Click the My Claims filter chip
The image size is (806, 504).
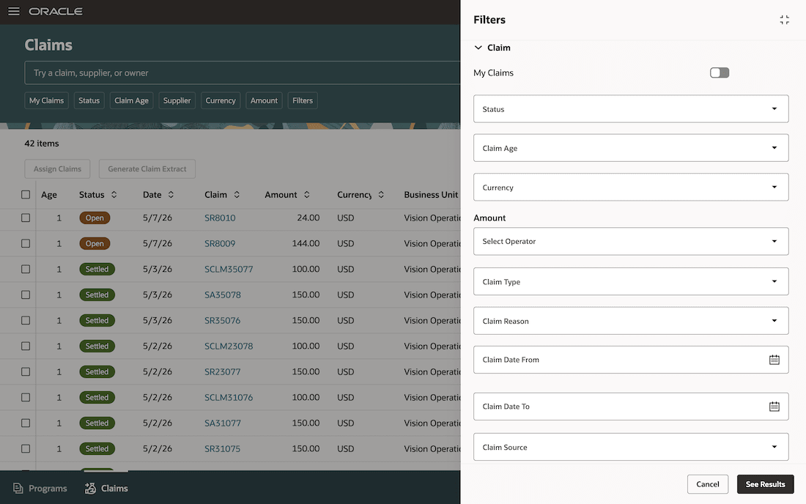46,100
